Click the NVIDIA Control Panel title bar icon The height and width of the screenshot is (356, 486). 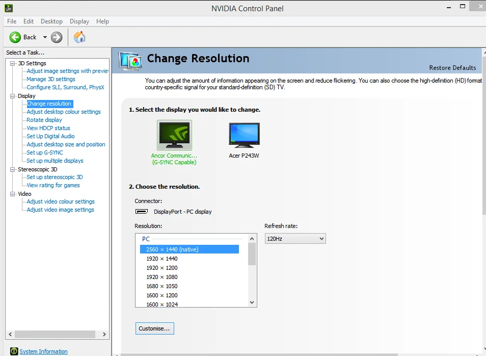tap(9, 8)
